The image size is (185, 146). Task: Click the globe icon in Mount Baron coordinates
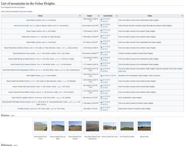pyautogui.click(x=101, y=19)
